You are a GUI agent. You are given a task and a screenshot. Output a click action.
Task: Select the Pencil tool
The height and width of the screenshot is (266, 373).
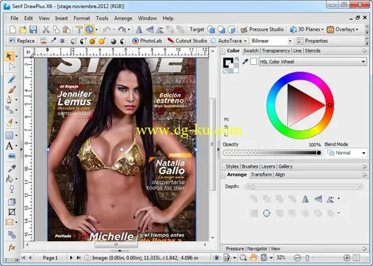point(12,79)
